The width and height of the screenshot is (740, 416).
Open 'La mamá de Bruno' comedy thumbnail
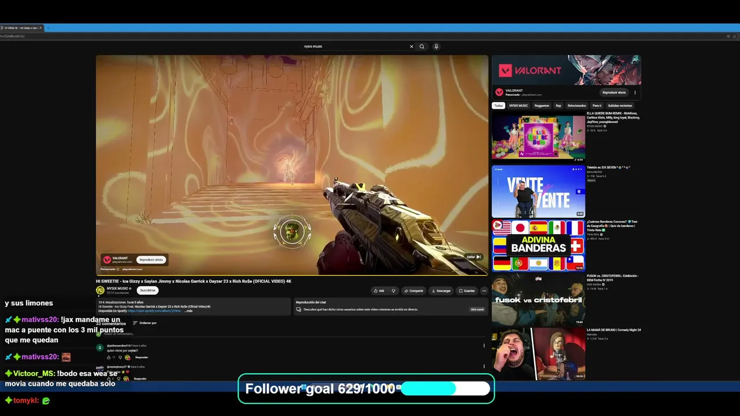[x=538, y=354]
